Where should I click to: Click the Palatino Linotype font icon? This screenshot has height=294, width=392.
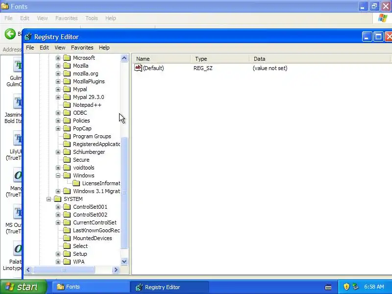click(18, 248)
